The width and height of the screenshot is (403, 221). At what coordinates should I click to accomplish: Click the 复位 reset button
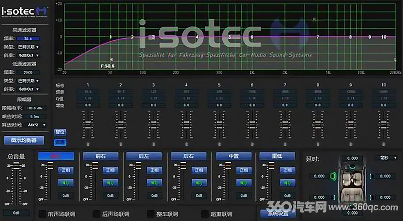pos(60,132)
